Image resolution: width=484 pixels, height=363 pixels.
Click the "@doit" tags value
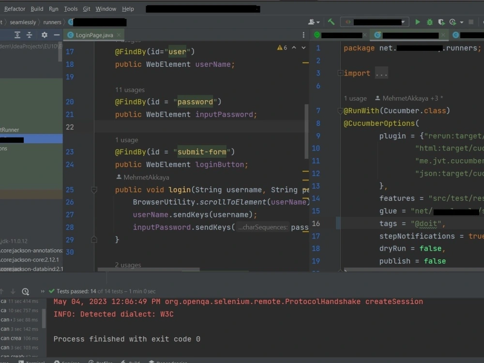425,224
